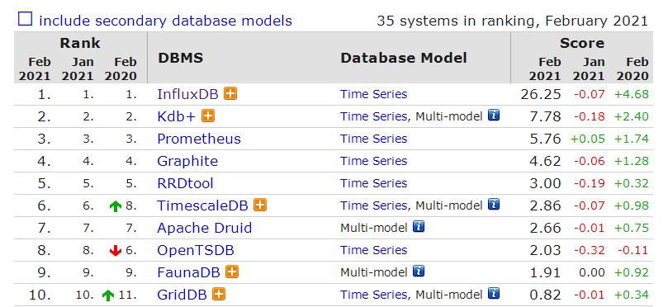
Task: Click the orange plus icon beside Kdb+
Action: coord(208,116)
